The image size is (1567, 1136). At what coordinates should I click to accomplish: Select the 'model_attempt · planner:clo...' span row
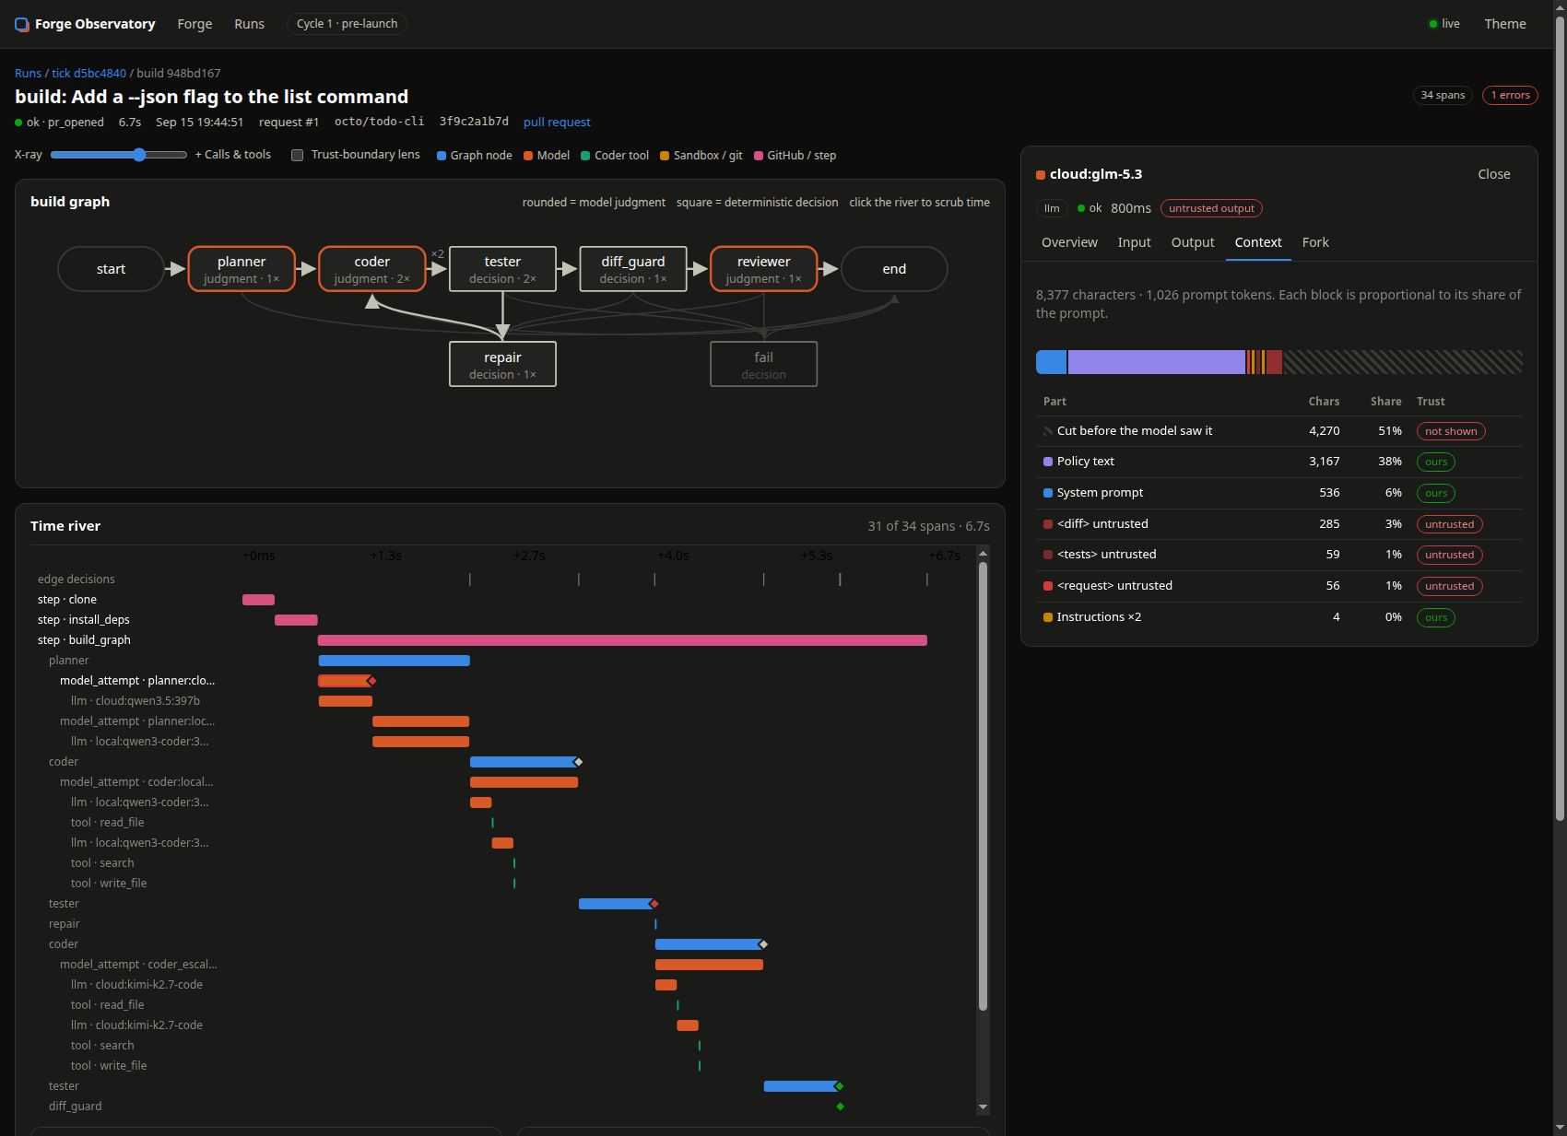tap(502, 681)
